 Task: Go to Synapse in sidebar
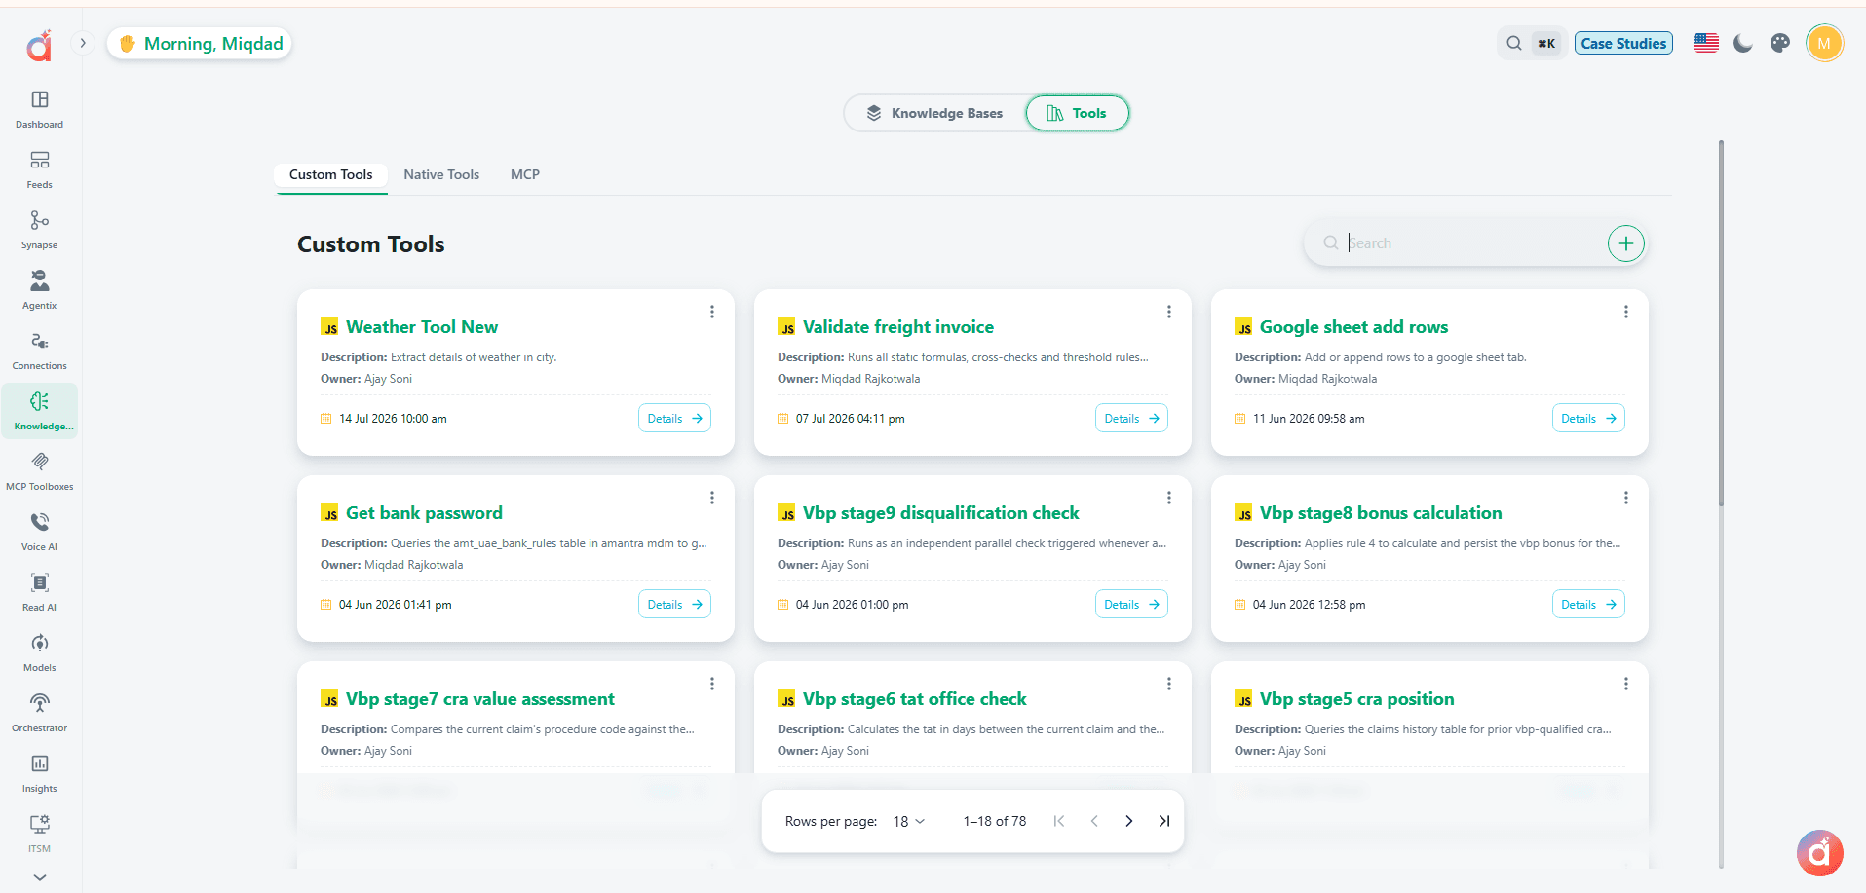39,230
